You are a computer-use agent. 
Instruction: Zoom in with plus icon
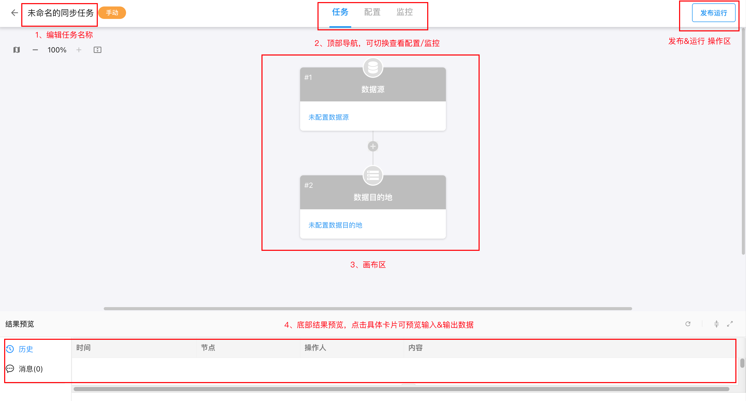tap(79, 50)
